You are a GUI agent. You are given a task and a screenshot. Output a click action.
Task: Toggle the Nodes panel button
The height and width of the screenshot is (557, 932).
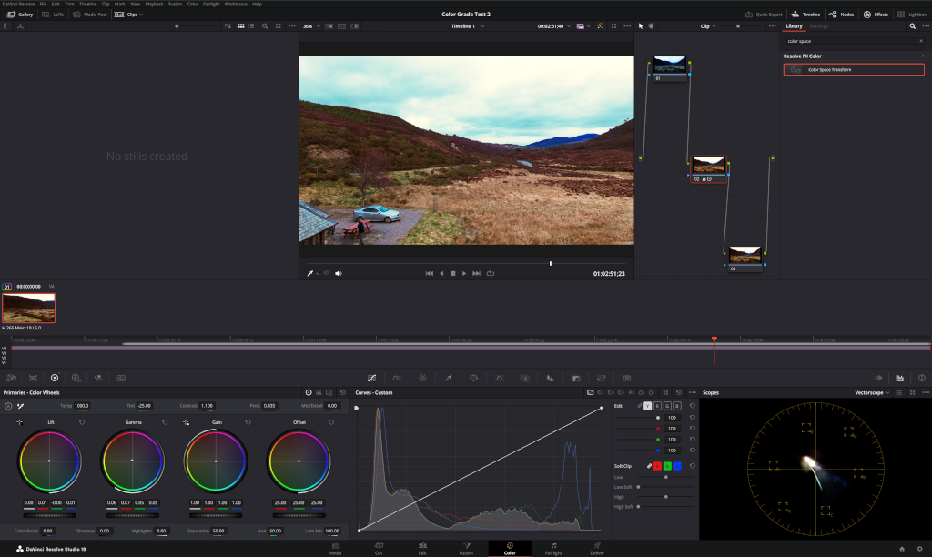(x=841, y=15)
